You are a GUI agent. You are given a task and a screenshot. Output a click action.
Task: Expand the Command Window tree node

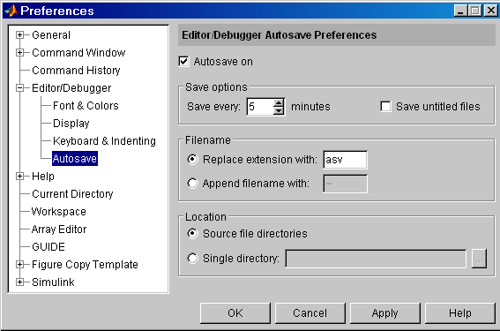[19, 53]
